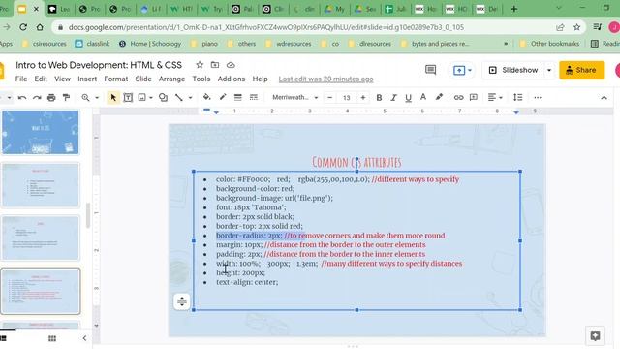Open the Fill color bucket
This screenshot has height=349, width=620.
[206, 97]
